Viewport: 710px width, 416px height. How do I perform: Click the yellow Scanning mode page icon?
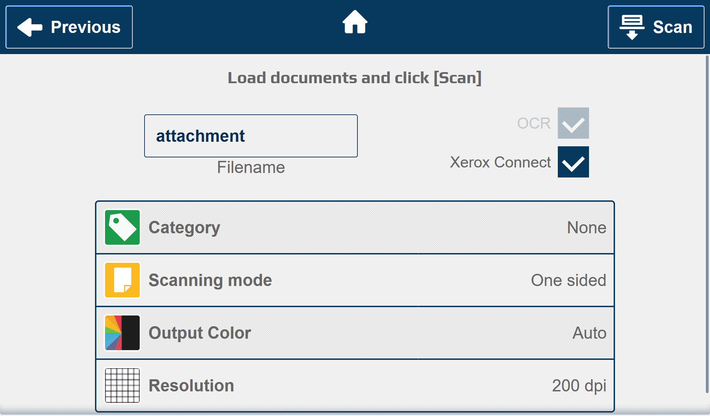pyautogui.click(x=122, y=280)
